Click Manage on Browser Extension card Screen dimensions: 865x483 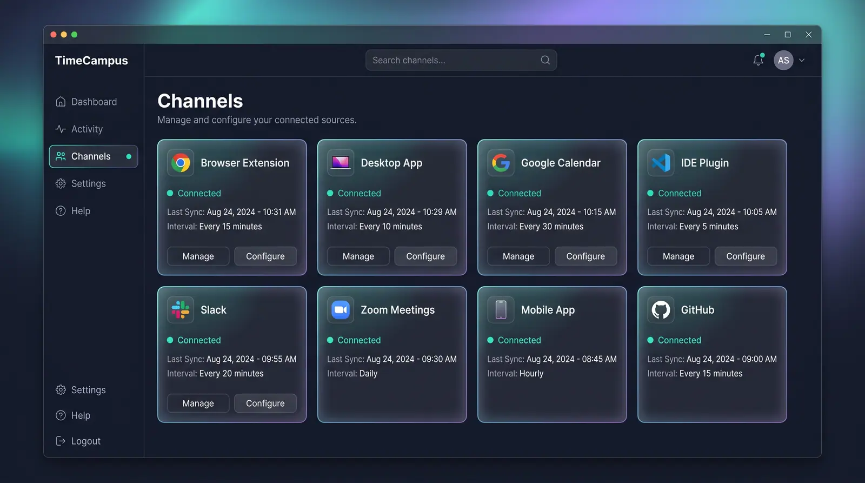198,256
